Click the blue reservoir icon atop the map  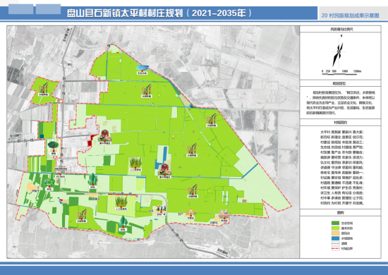click(x=143, y=68)
